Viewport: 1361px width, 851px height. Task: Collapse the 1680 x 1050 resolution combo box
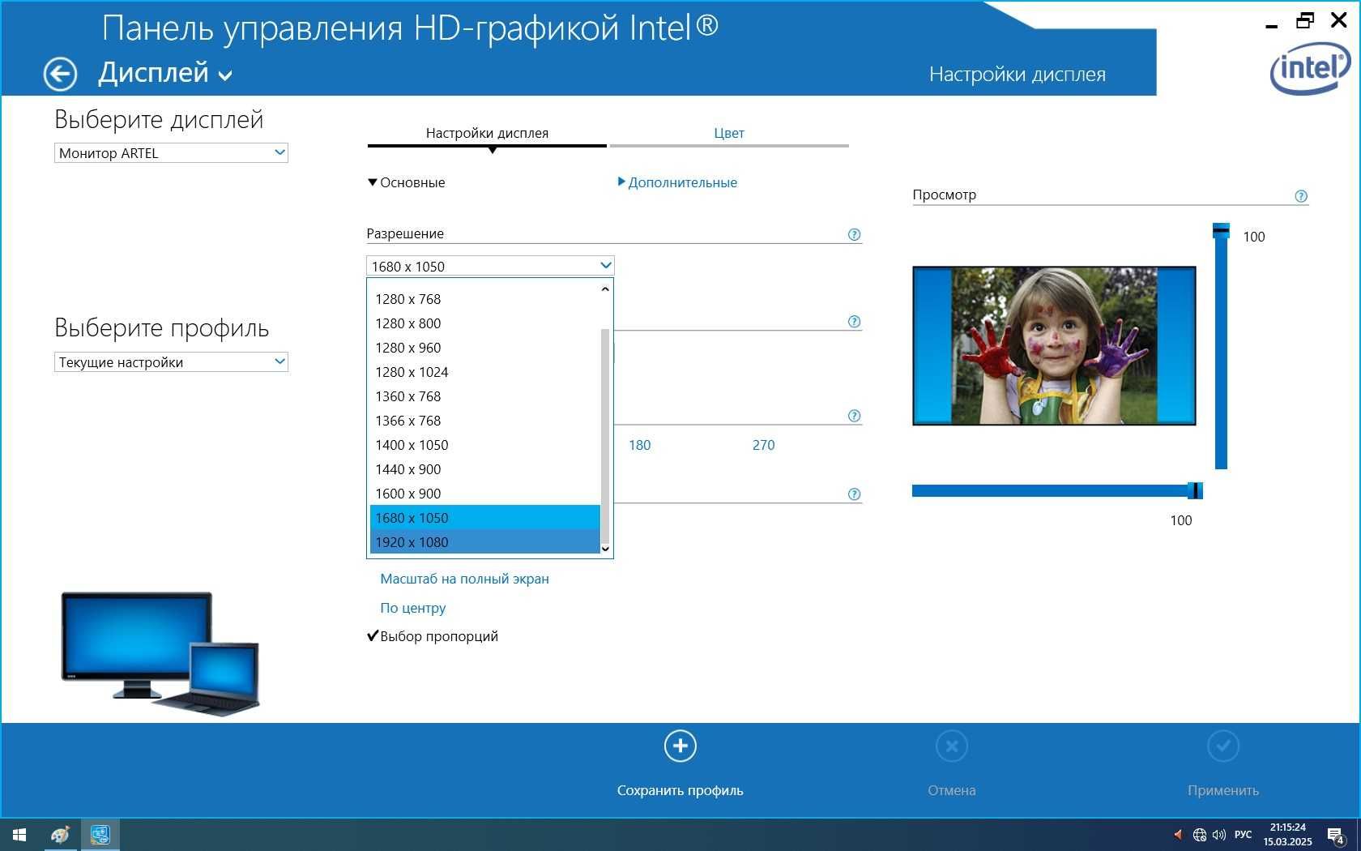490,266
